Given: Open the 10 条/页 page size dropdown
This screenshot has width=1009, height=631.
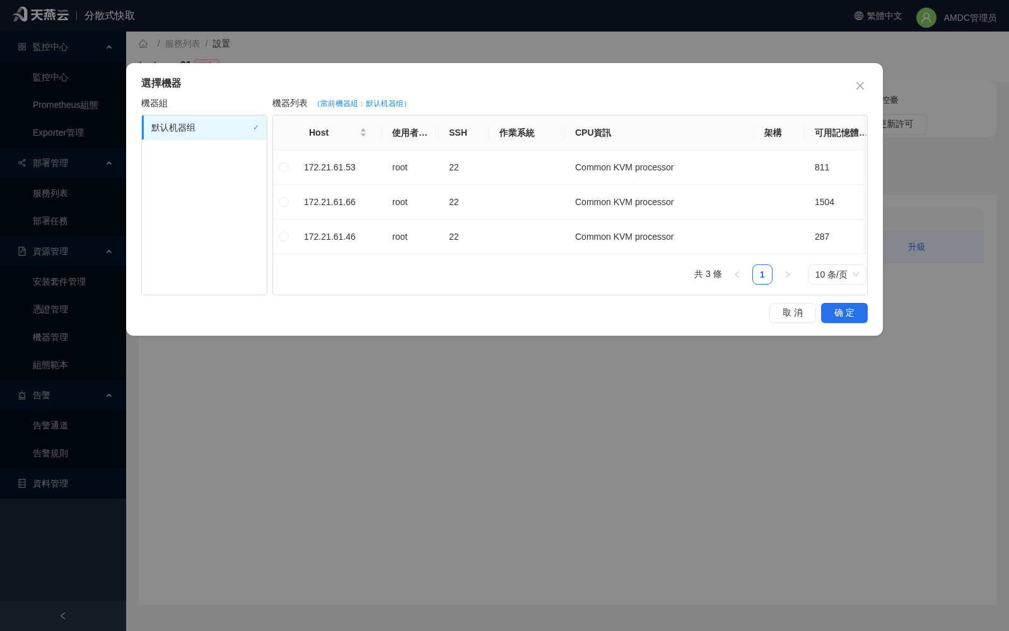Looking at the screenshot, I should [x=837, y=274].
